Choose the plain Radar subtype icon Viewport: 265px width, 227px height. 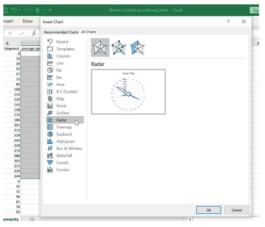pos(100,48)
